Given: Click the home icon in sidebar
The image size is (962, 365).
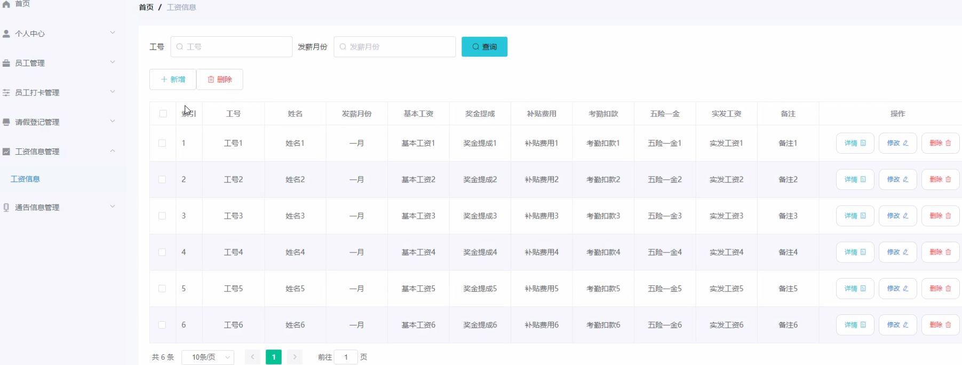Looking at the screenshot, I should (x=6, y=4).
